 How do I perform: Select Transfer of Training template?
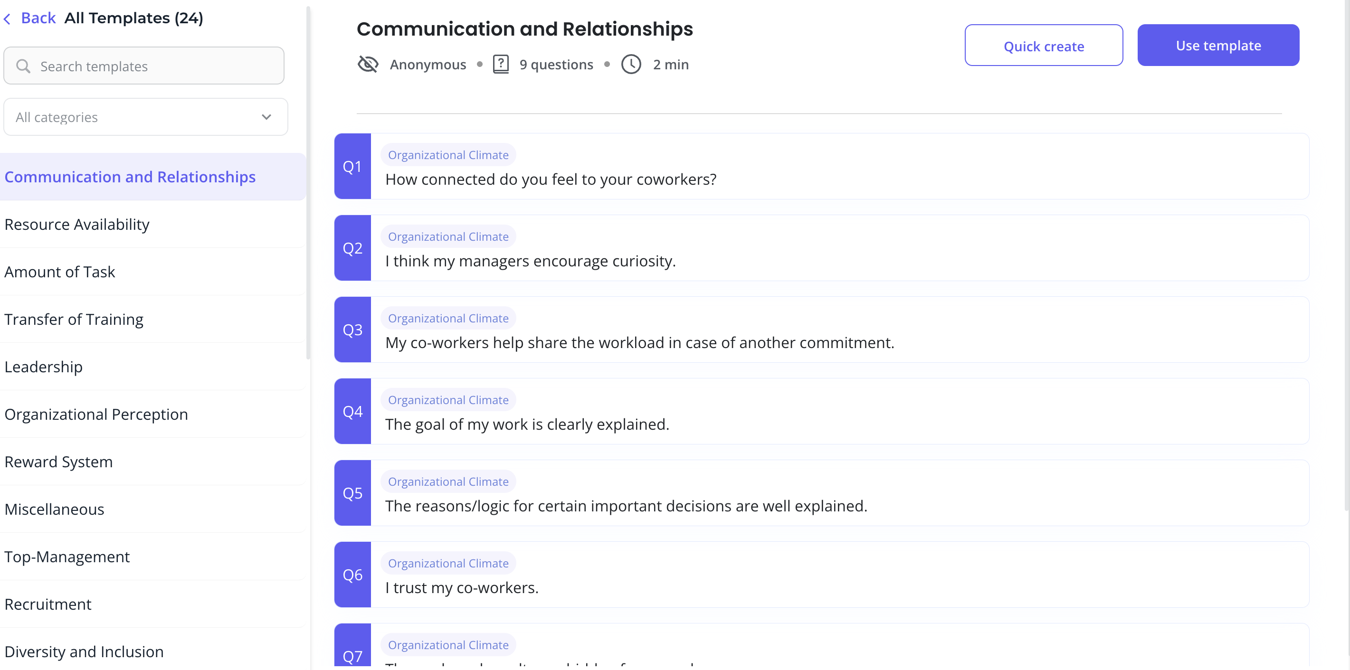pos(153,319)
